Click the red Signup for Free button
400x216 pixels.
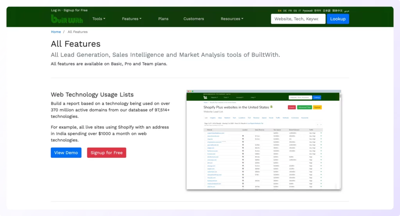pyautogui.click(x=106, y=152)
